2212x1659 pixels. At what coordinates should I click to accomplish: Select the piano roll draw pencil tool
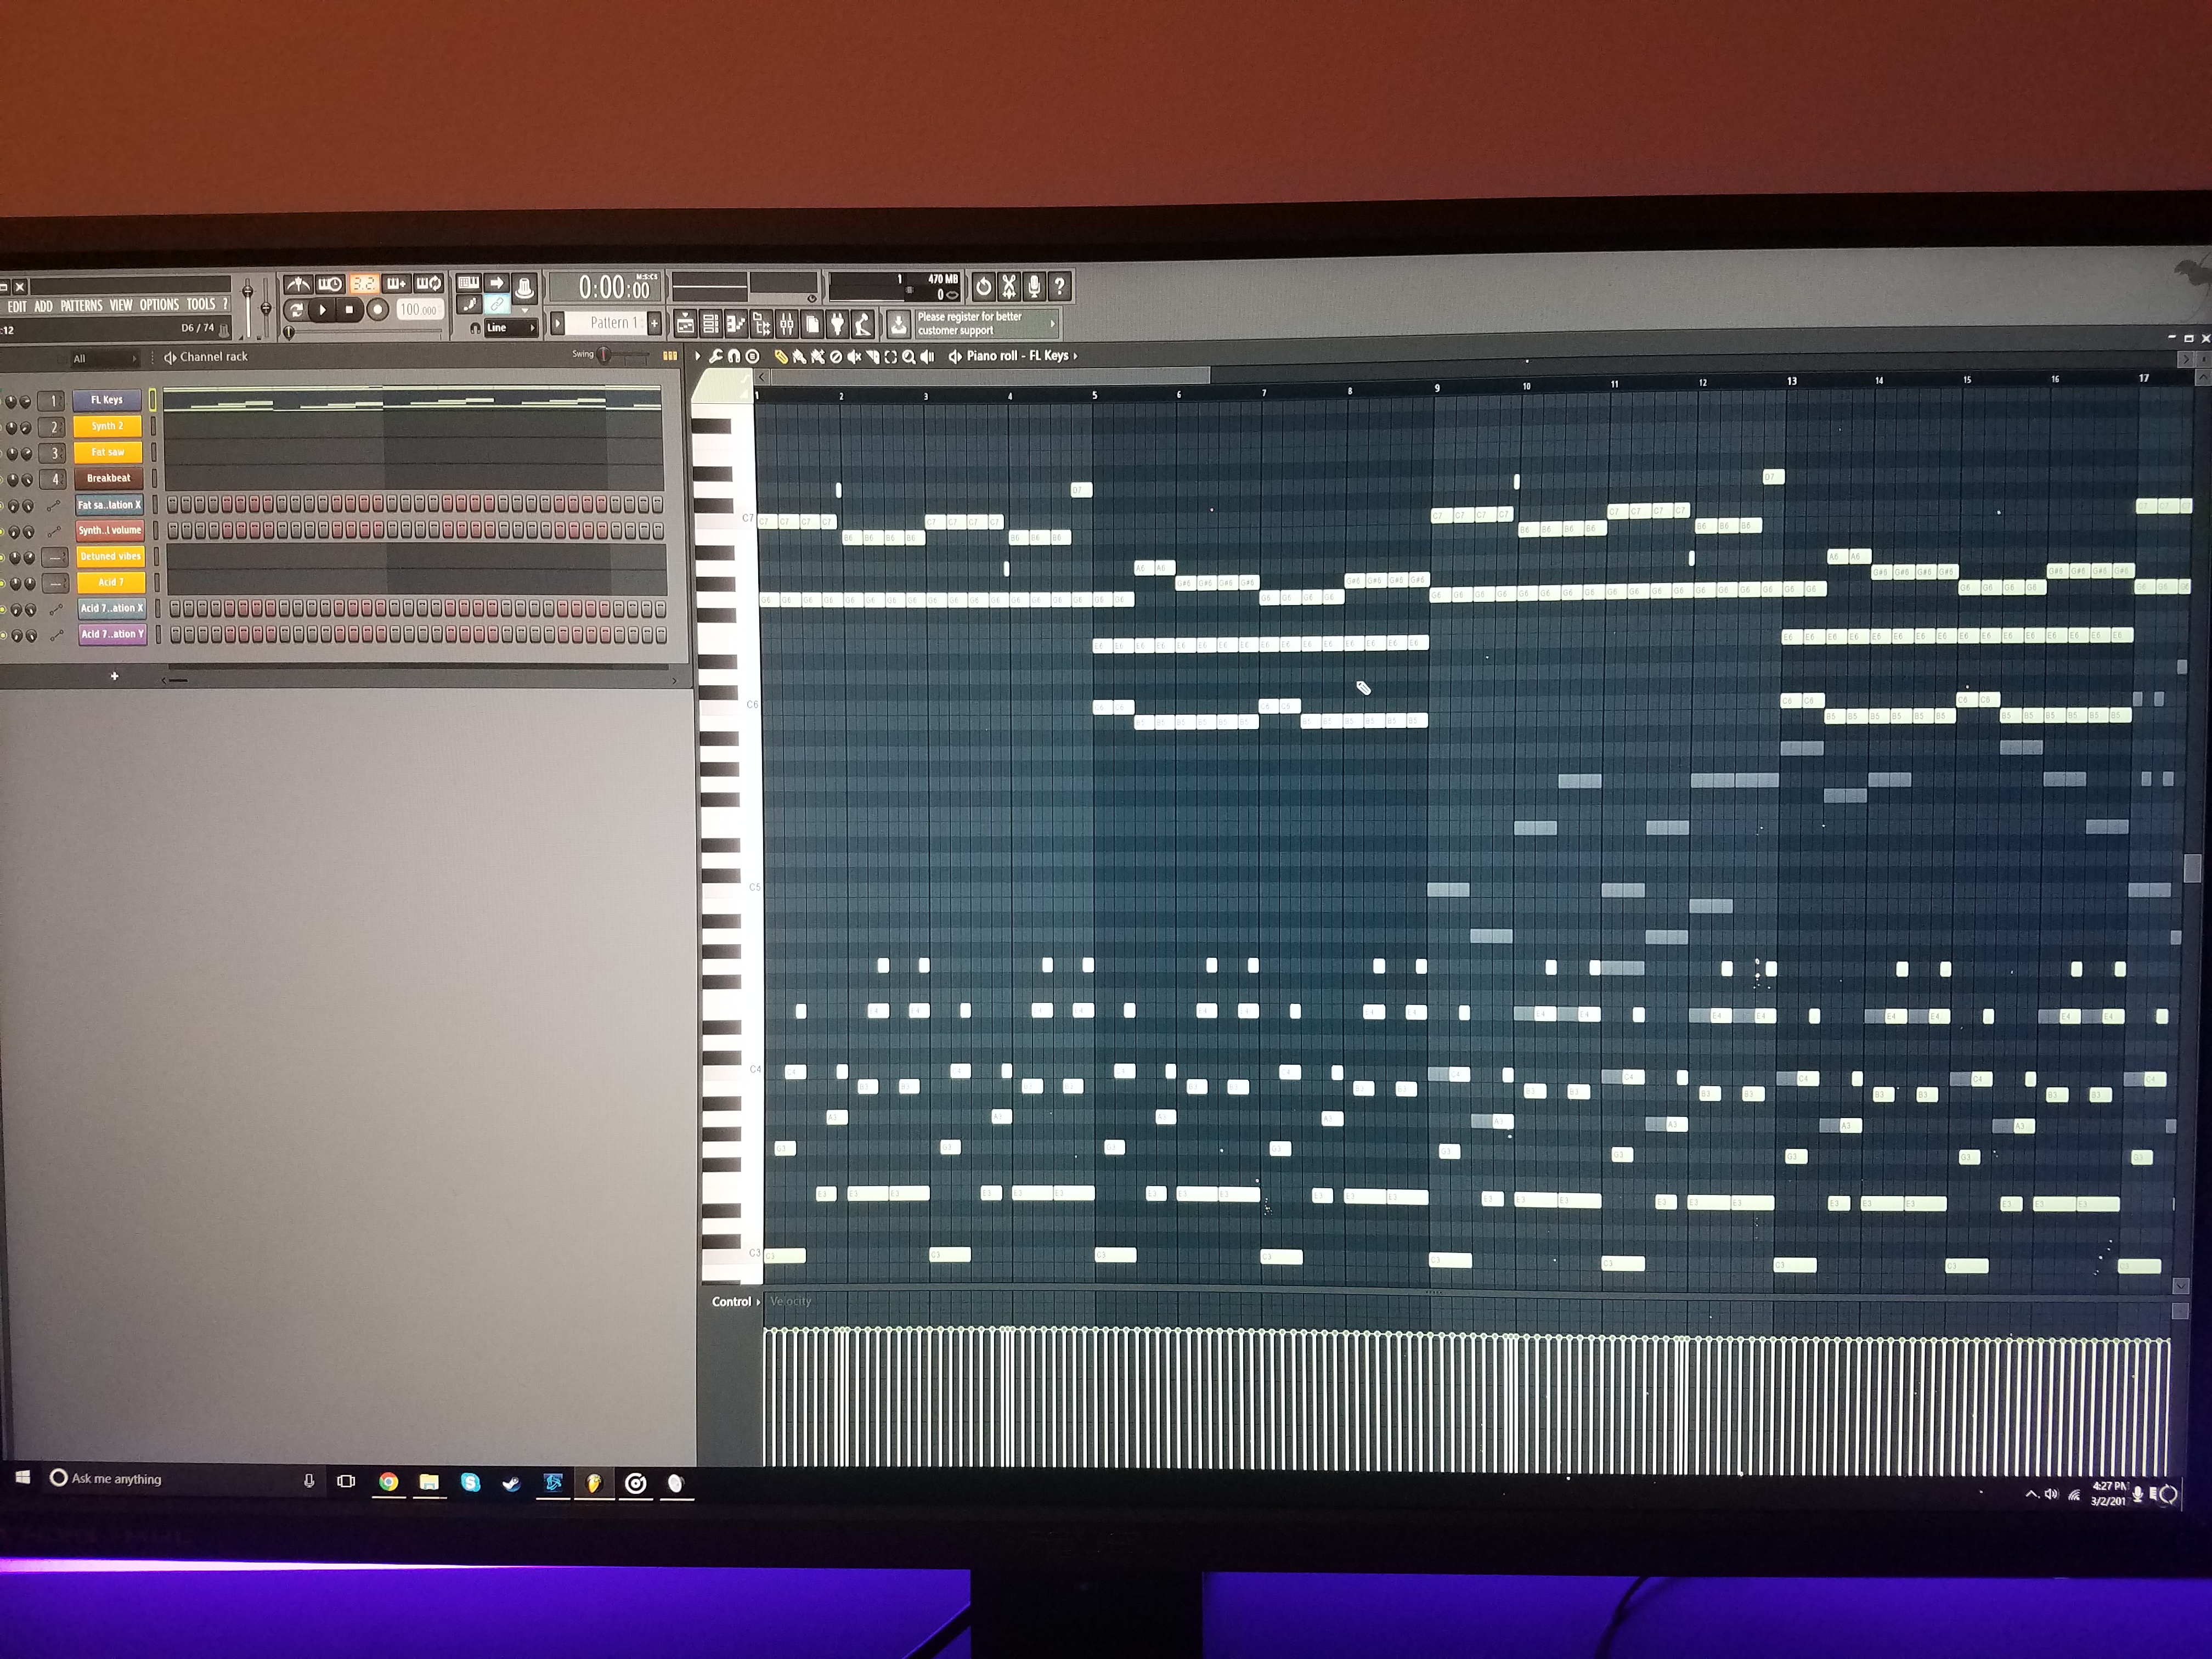point(781,356)
